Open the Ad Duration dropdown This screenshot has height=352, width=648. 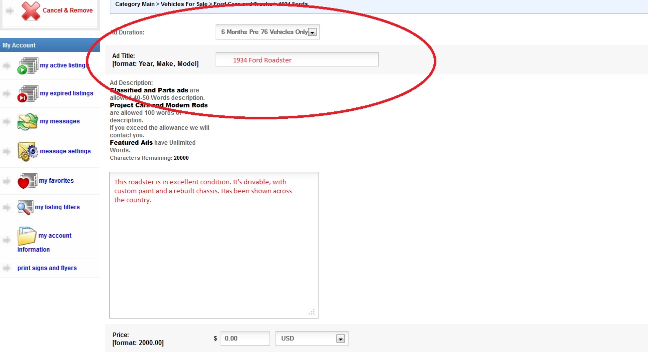[x=268, y=32]
